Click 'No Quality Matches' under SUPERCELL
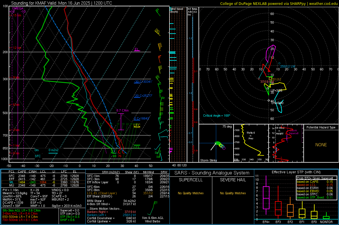The height and width of the screenshot is (225, 339). 191,193
